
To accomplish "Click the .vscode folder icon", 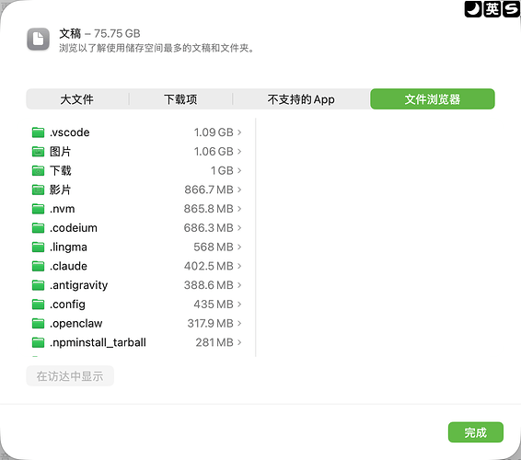I will click(x=39, y=132).
